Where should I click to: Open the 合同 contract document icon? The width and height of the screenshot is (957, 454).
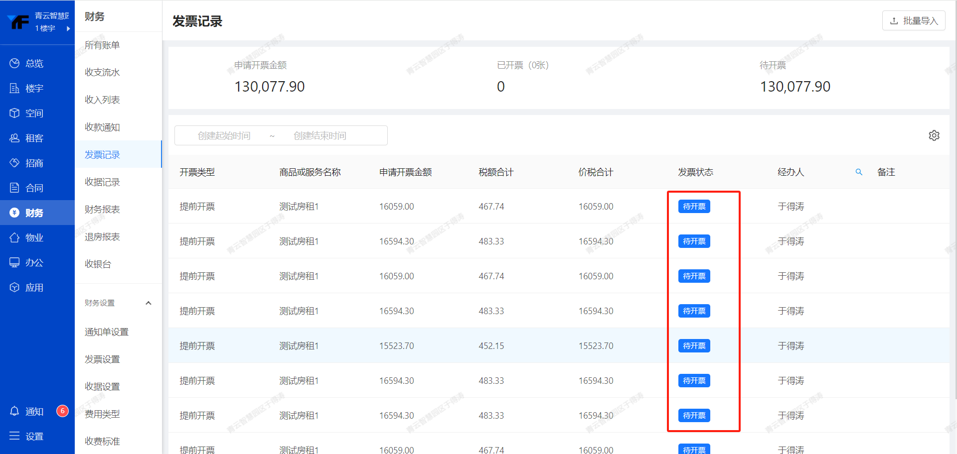pyautogui.click(x=14, y=188)
